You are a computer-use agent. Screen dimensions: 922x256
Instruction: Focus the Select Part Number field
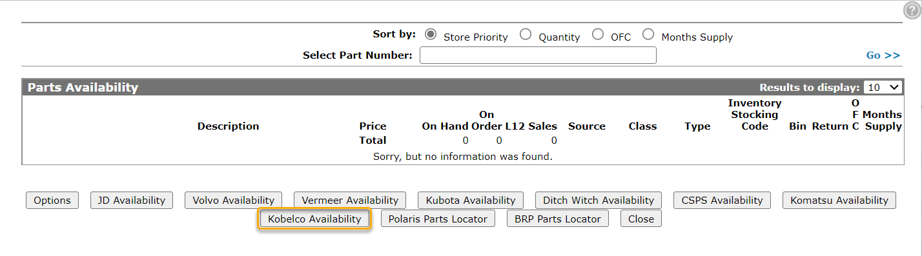point(538,55)
